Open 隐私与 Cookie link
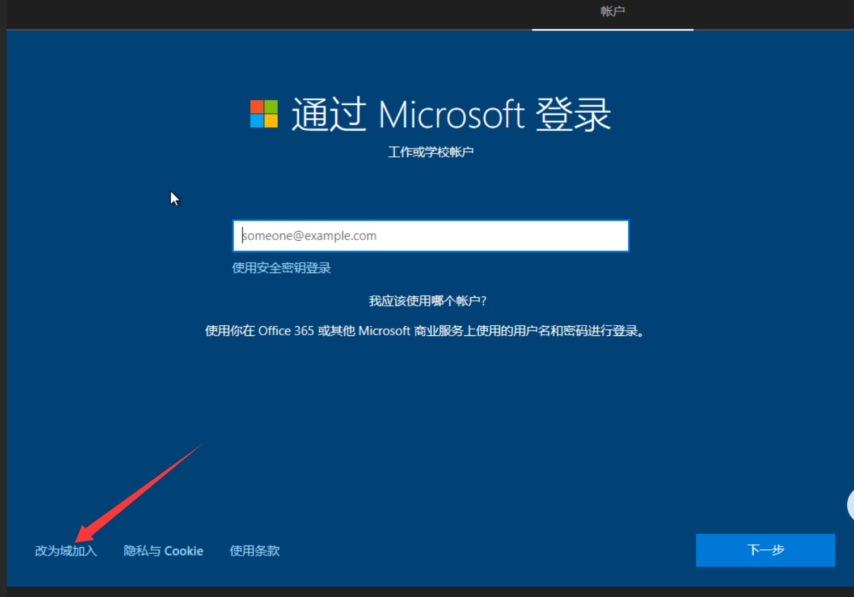This screenshot has height=597, width=854. tap(163, 551)
